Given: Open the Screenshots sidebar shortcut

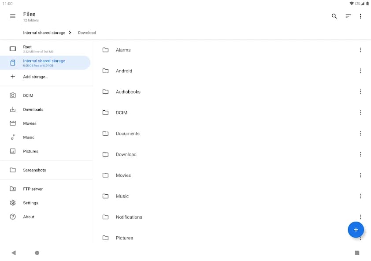Looking at the screenshot, I should click(34, 170).
